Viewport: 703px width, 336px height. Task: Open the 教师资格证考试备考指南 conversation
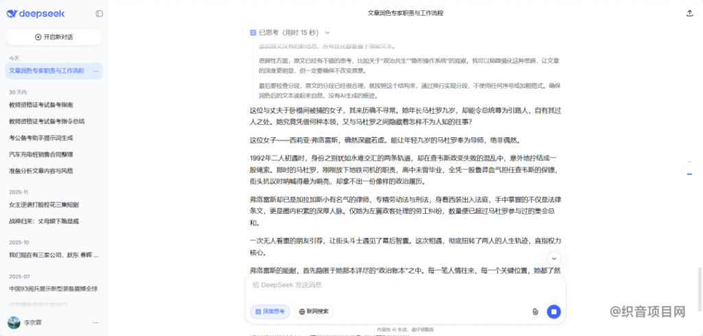coord(54,105)
